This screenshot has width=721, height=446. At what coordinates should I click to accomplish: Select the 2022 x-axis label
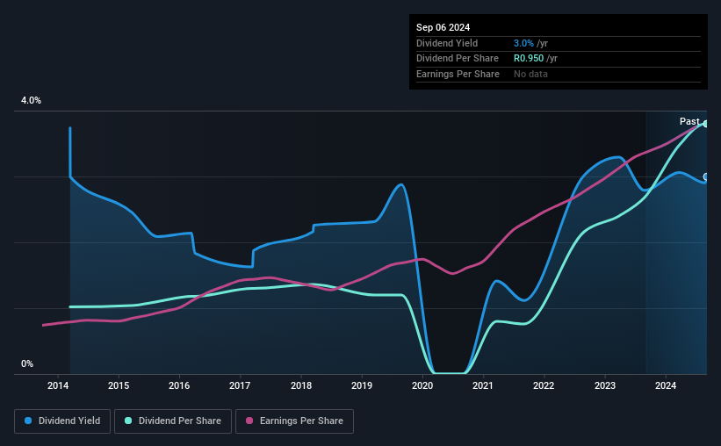(x=544, y=385)
